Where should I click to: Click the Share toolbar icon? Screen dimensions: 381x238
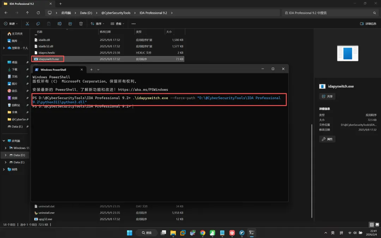pos(70,24)
